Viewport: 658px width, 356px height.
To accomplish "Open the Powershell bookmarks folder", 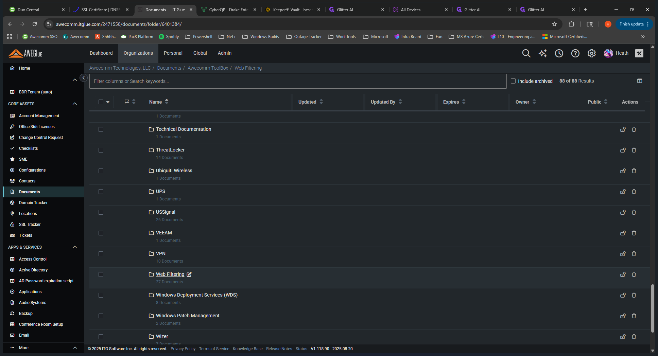I will click(x=199, y=37).
